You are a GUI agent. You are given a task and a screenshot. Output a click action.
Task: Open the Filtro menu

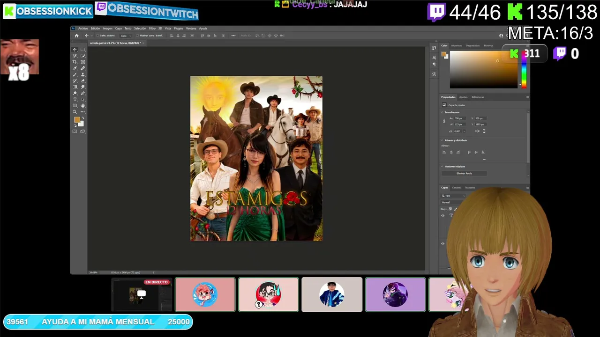pyautogui.click(x=152, y=29)
